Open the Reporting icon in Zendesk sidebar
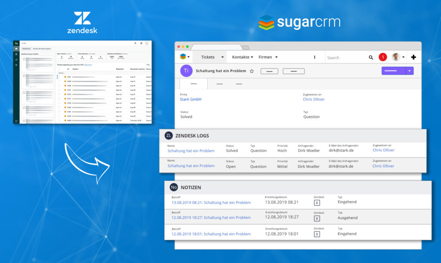Screen dimensions: 441x263 [16, 59]
